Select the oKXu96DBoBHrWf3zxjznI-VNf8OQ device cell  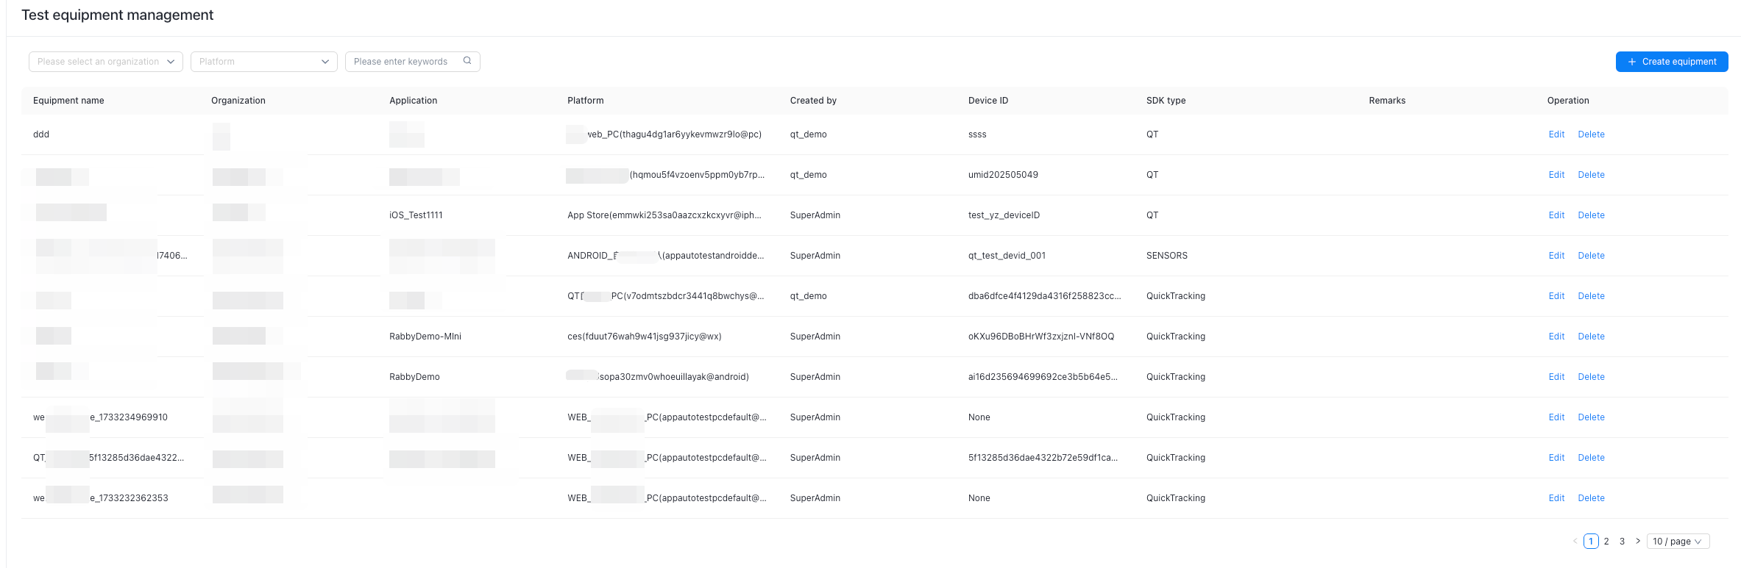1041,337
